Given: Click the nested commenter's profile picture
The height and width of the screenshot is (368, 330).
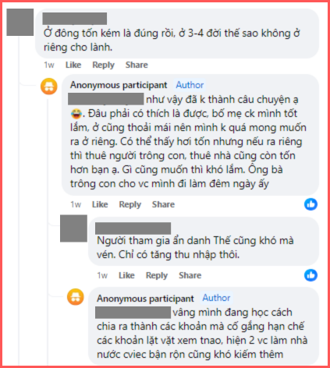Looking at the screenshot, I should [x=73, y=228].
